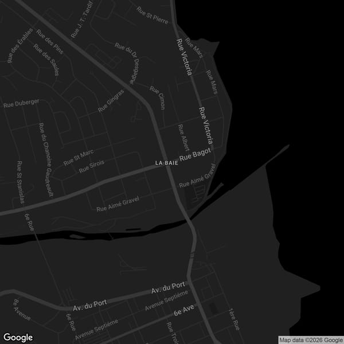Viewport: 344px width, 344px height.
Task: Click the Rue St Stanislas label
Action: 21,182
